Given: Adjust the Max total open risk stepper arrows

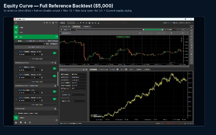Looking at the screenshot, I should [85, 101].
